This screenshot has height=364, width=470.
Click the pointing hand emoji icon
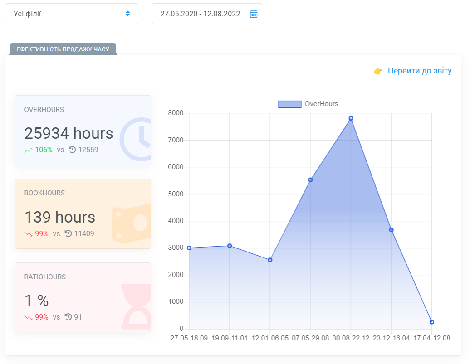[x=378, y=71]
